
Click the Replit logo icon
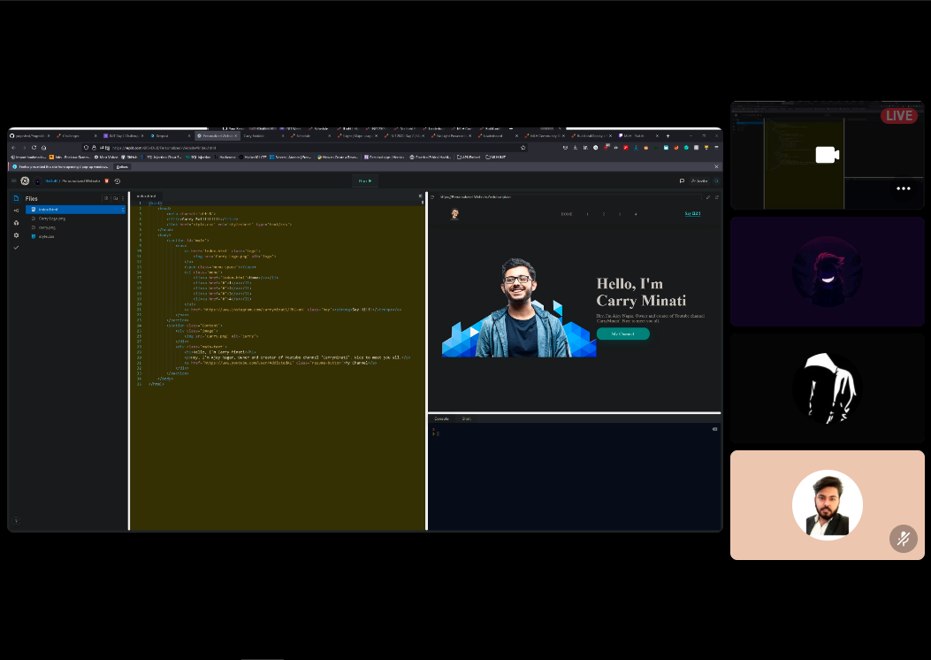point(25,180)
